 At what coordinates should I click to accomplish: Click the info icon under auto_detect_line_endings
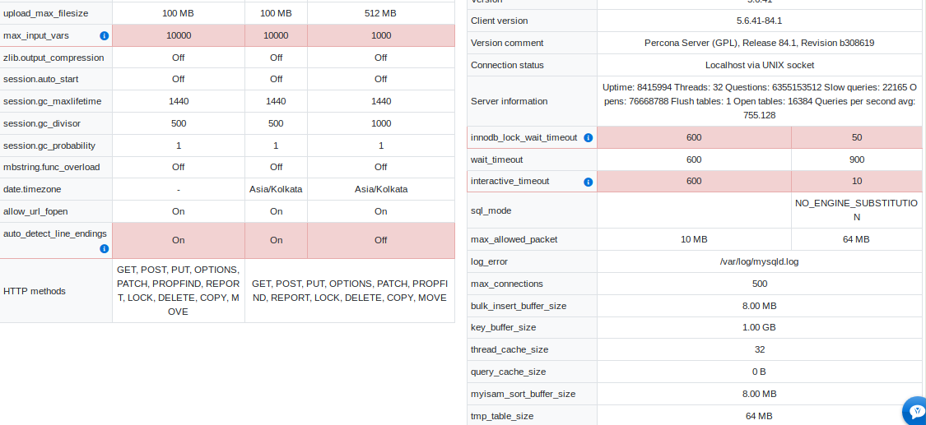click(x=105, y=249)
